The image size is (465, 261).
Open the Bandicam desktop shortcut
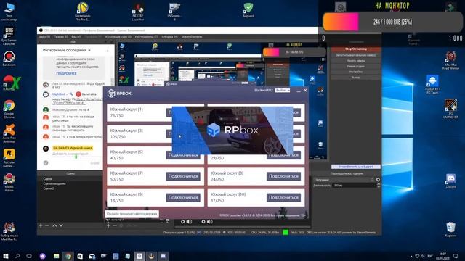pos(9,58)
